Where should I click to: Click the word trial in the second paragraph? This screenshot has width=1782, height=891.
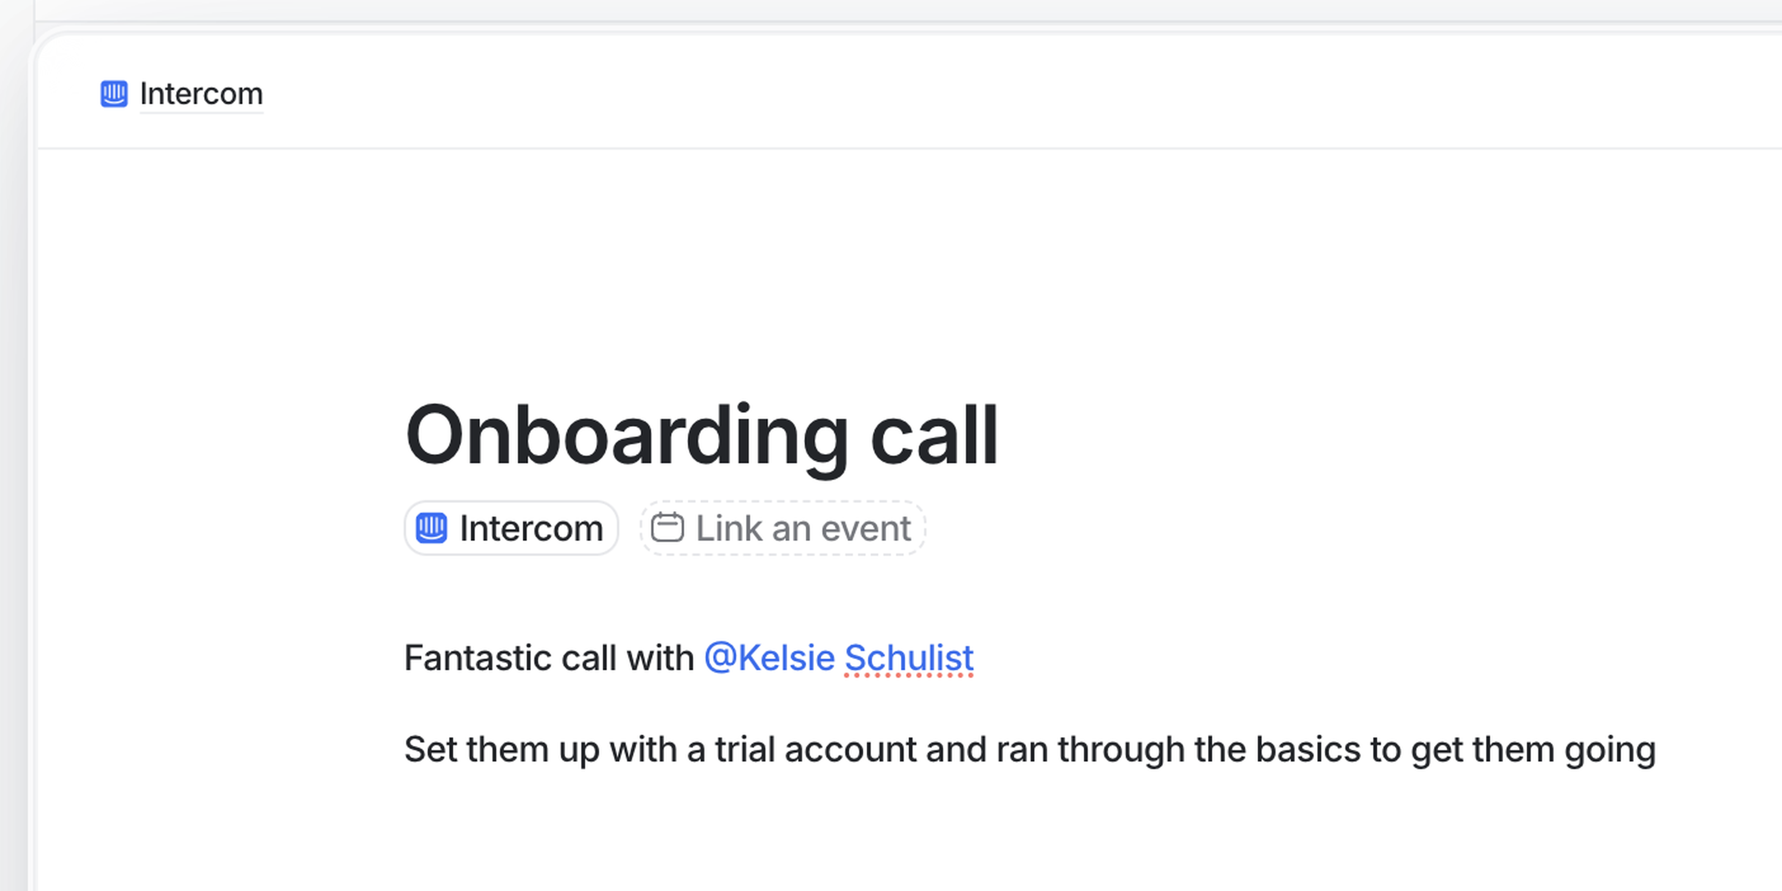click(745, 749)
